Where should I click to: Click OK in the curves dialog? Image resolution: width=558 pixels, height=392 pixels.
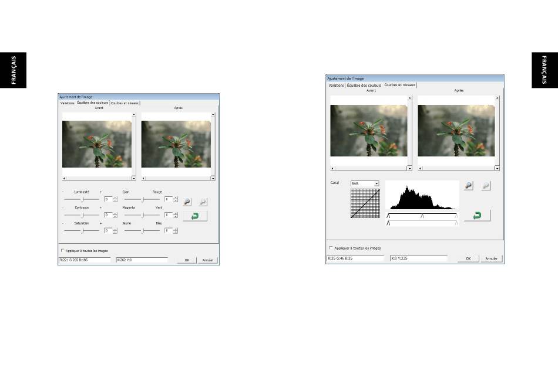[468, 258]
